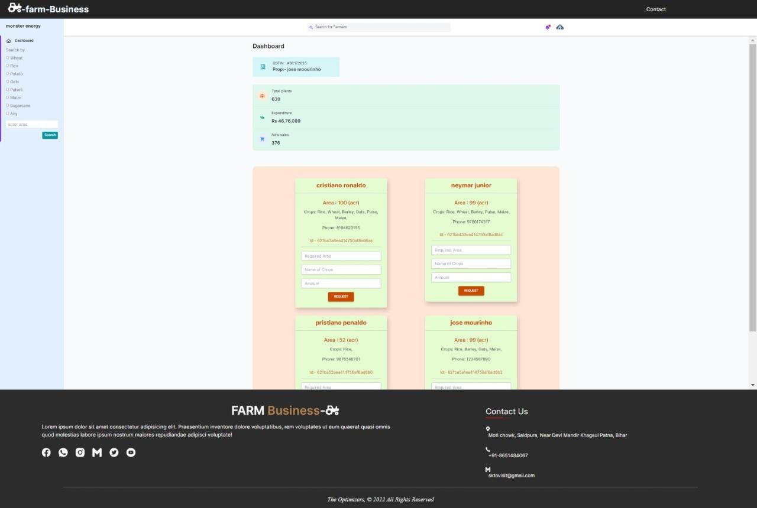
Task: Click Required Area field on neymar junior card
Action: click(x=471, y=250)
